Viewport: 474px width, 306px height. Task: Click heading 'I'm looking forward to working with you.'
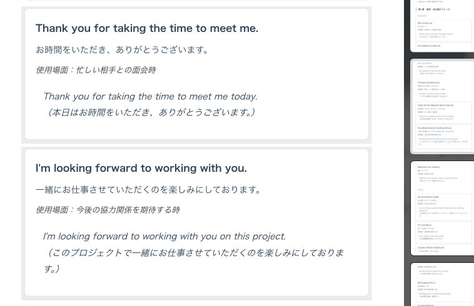[141, 168]
